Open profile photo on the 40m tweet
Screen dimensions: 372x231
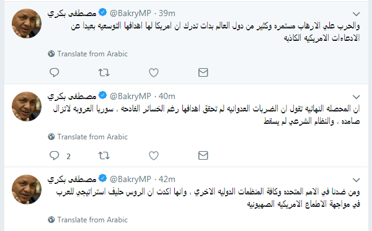(x=27, y=107)
